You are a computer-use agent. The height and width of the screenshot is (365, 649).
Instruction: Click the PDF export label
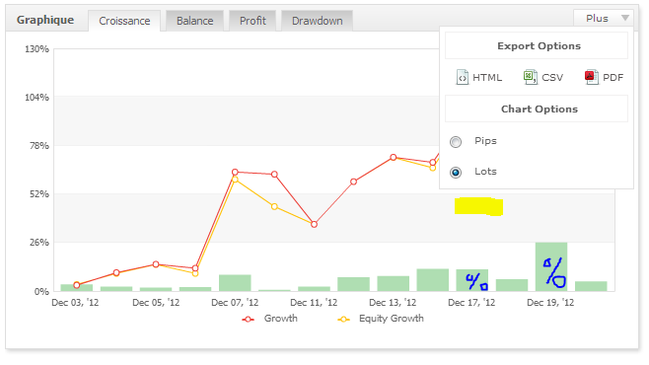tap(613, 78)
